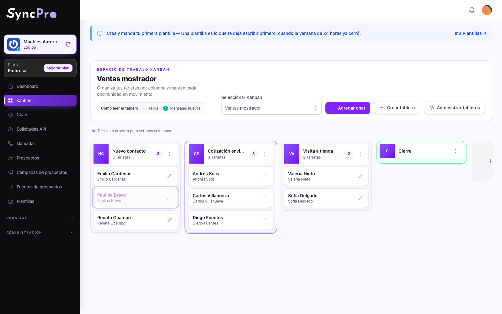Switch workspace using the sync icon

tap(68, 44)
